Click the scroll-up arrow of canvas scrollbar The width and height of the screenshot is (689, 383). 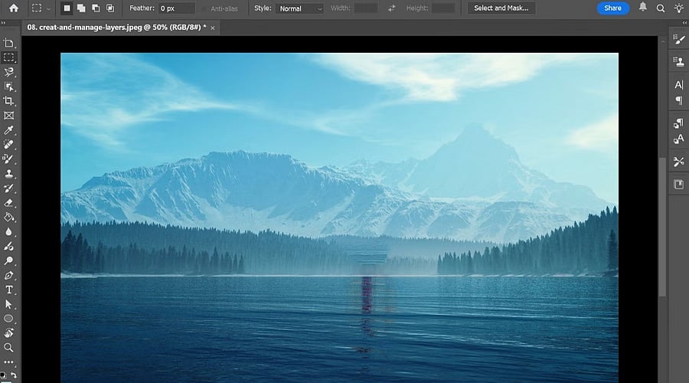(x=662, y=42)
